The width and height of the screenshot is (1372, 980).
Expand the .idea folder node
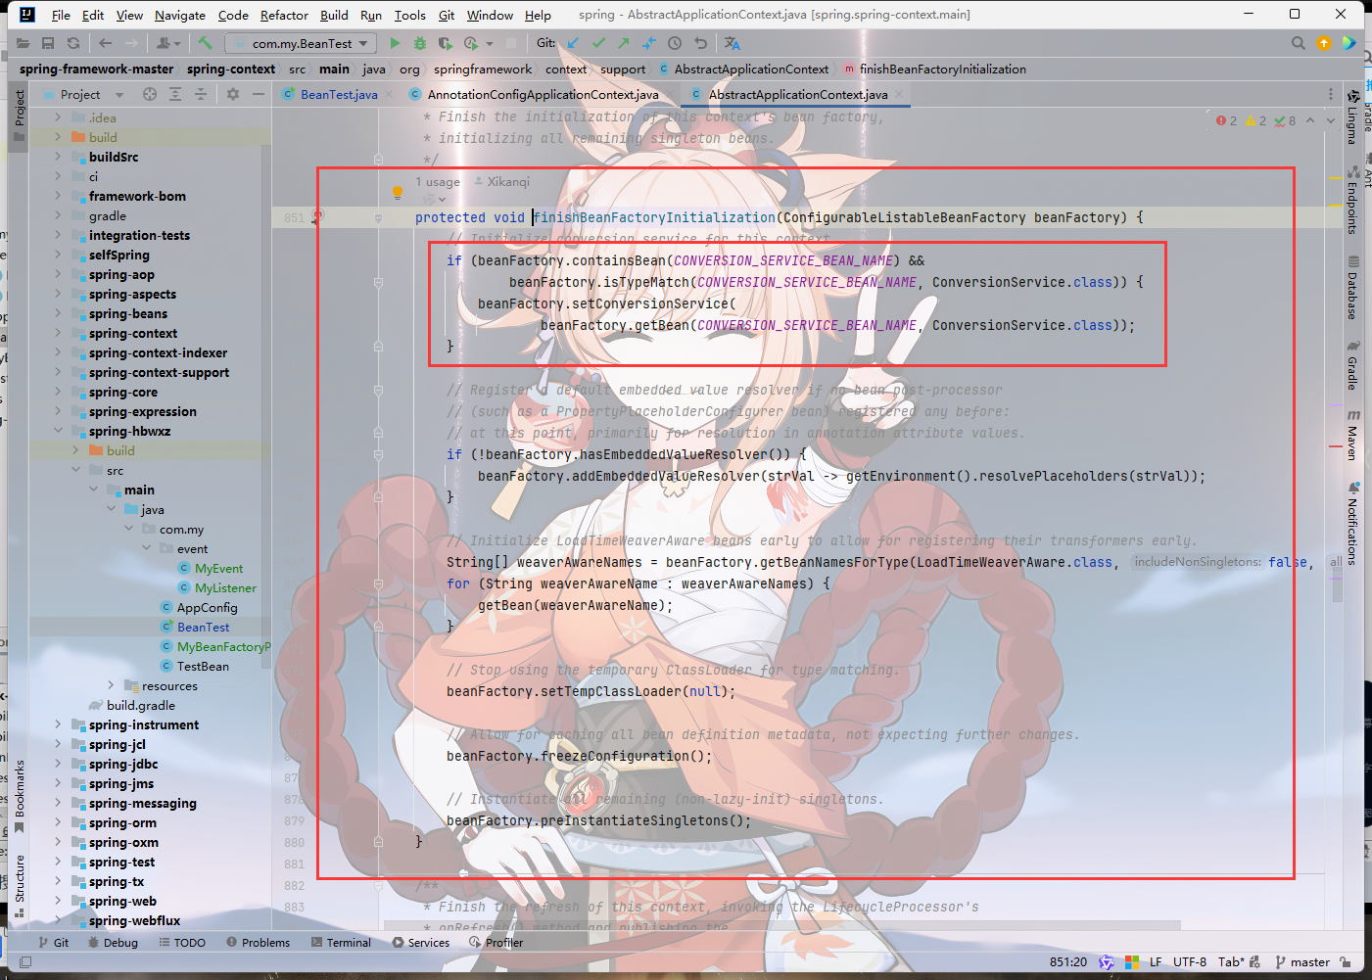click(58, 117)
